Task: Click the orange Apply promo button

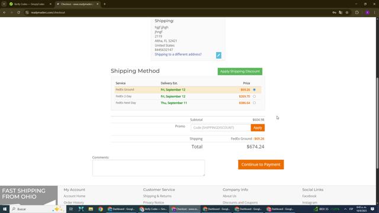Action: pos(258,128)
